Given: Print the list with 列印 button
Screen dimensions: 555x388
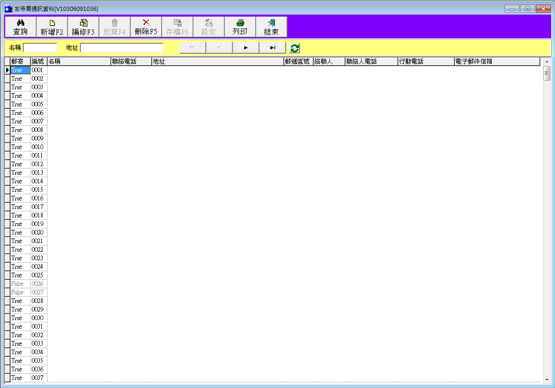Looking at the screenshot, I should (x=240, y=27).
